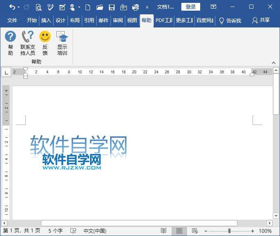
Task: Click the 告诉我 lightbulb search box
Action: tap(230, 20)
